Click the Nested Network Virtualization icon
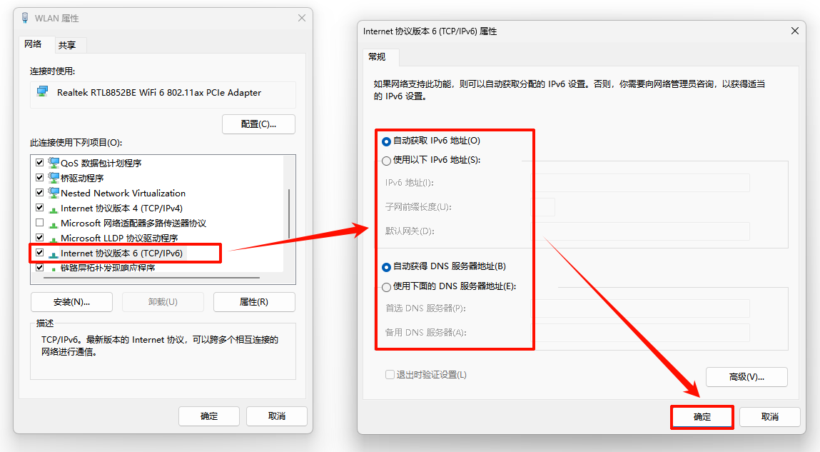Image resolution: width=820 pixels, height=452 pixels. coord(54,193)
